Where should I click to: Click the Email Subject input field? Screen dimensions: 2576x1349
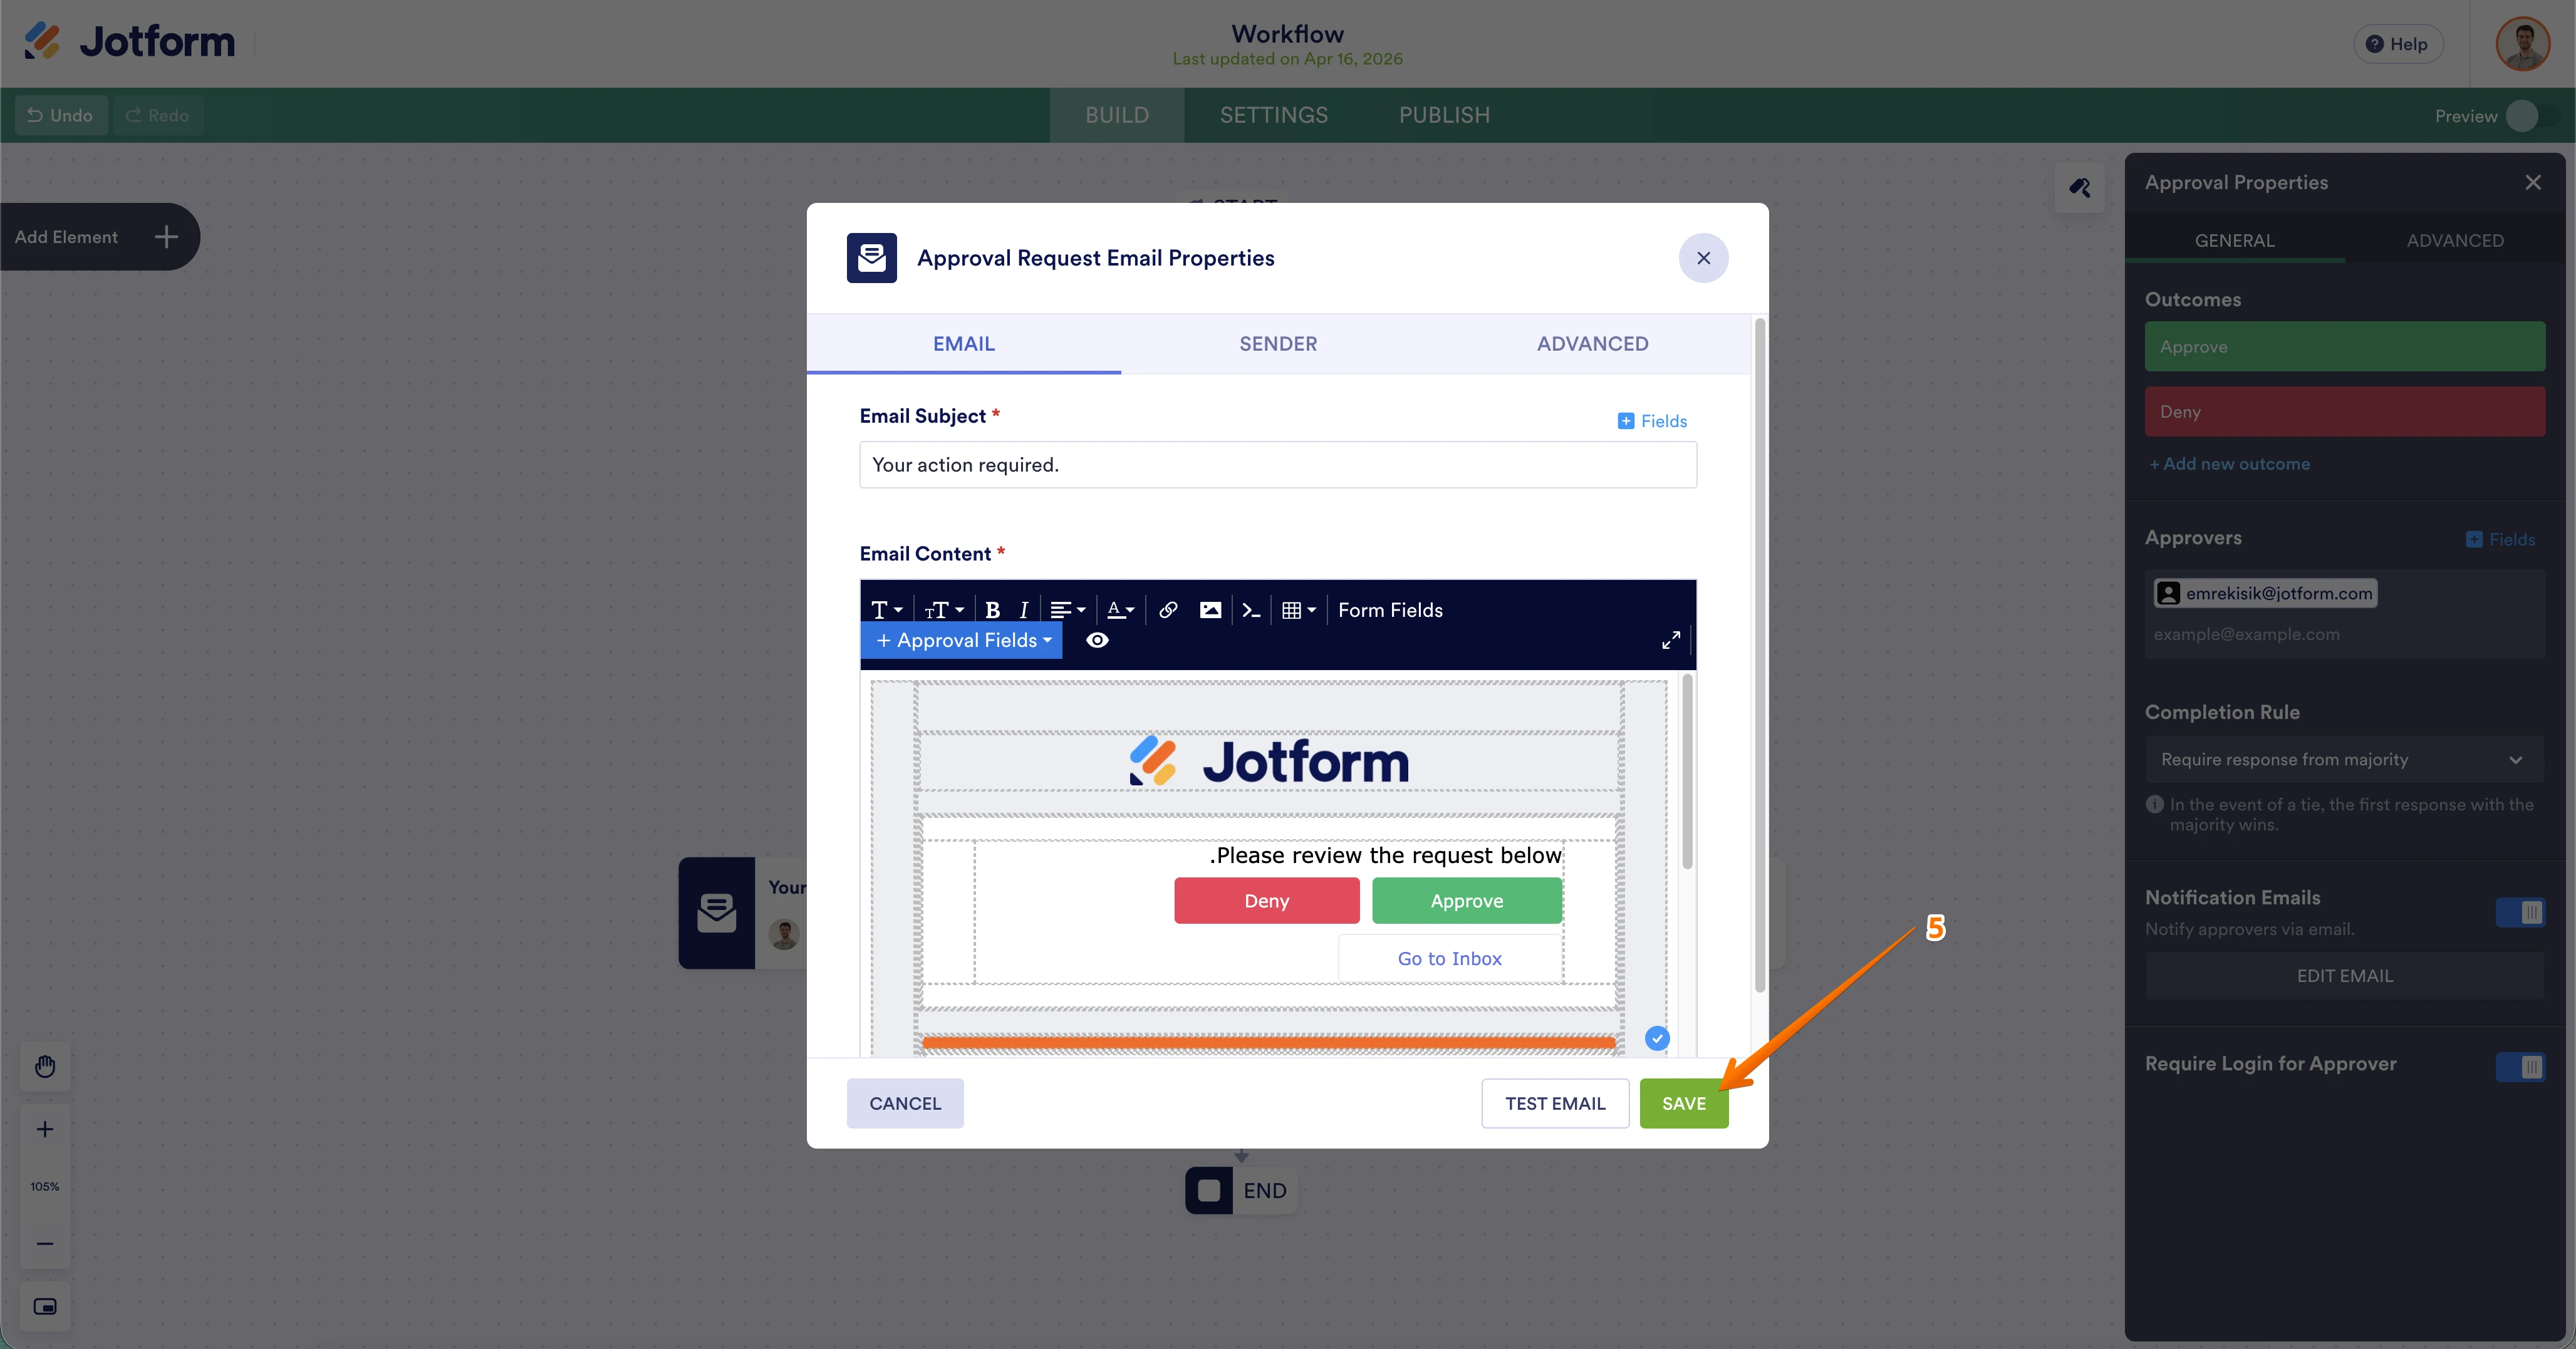pos(1278,465)
